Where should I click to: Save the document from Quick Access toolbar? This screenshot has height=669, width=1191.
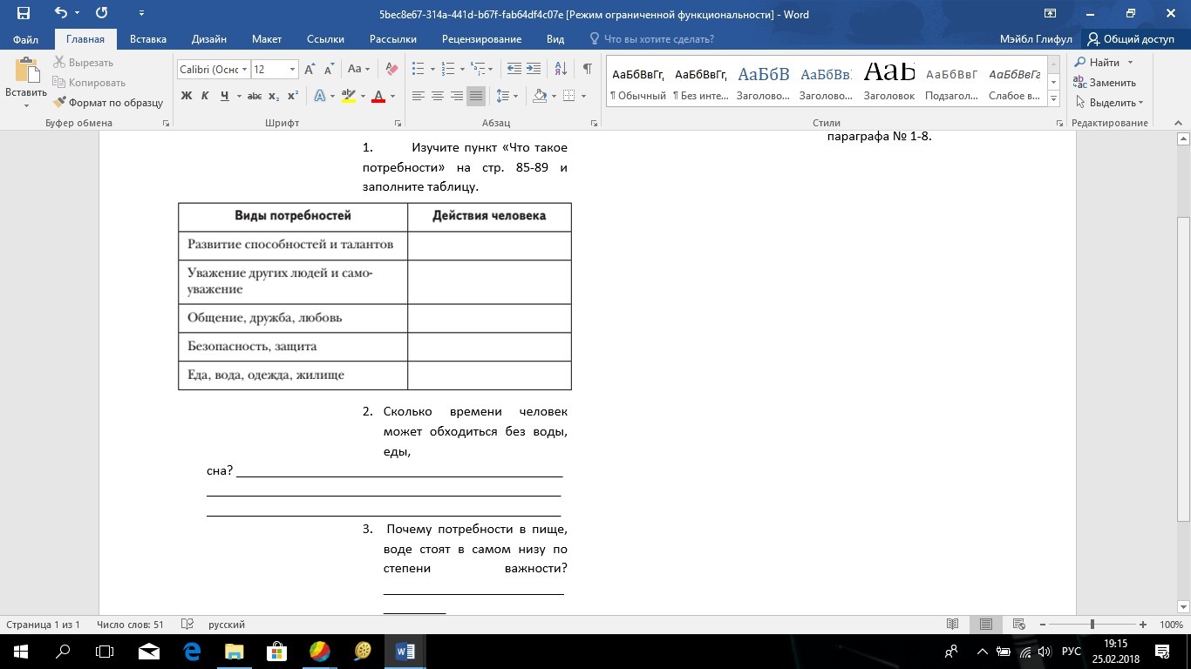tap(24, 14)
